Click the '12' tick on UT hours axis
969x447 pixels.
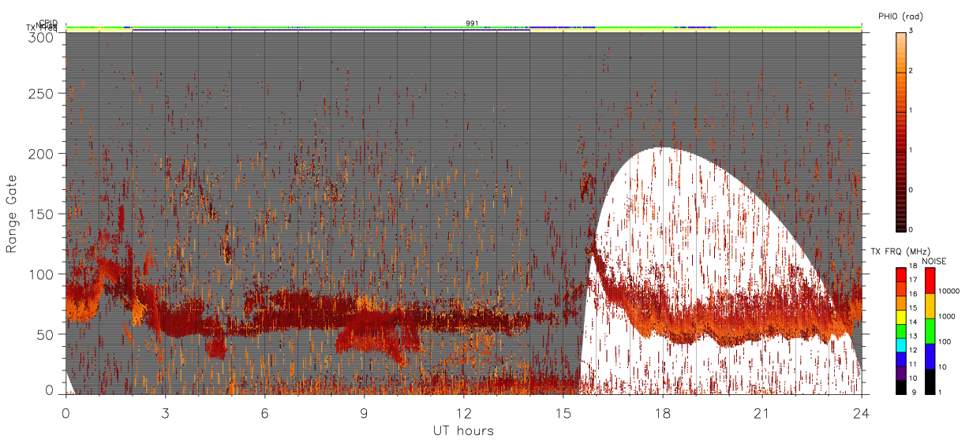pos(464,413)
